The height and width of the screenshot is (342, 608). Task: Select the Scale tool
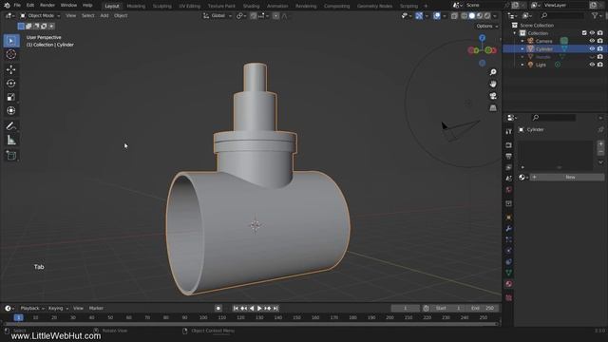[11, 97]
